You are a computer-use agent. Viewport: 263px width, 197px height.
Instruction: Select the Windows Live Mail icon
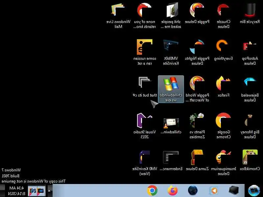coord(118,15)
